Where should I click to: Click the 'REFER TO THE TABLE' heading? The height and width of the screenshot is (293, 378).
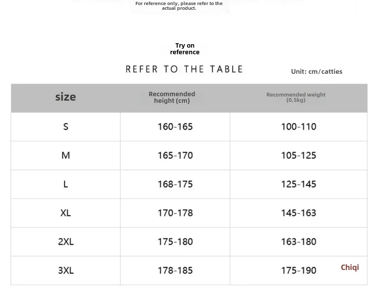point(184,69)
